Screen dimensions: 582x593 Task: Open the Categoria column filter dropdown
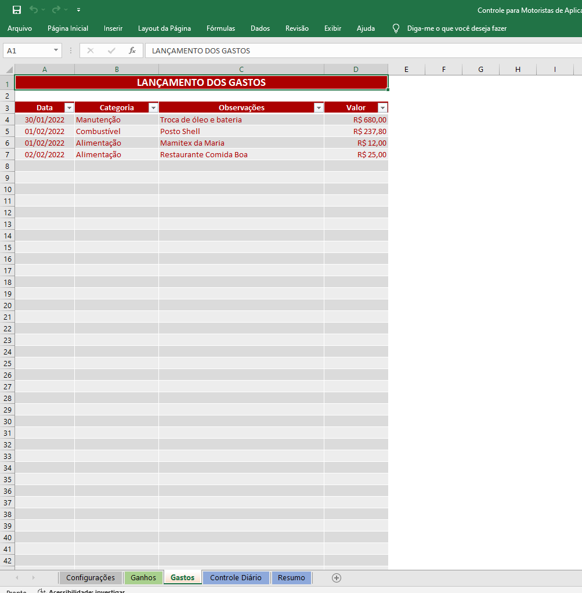pyautogui.click(x=153, y=108)
